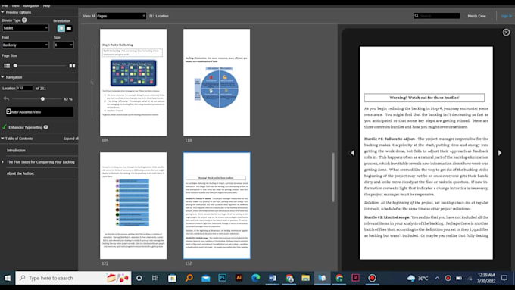Screen dimensions: 515x290
Task: Click the Sign in link
Action: click(x=506, y=16)
